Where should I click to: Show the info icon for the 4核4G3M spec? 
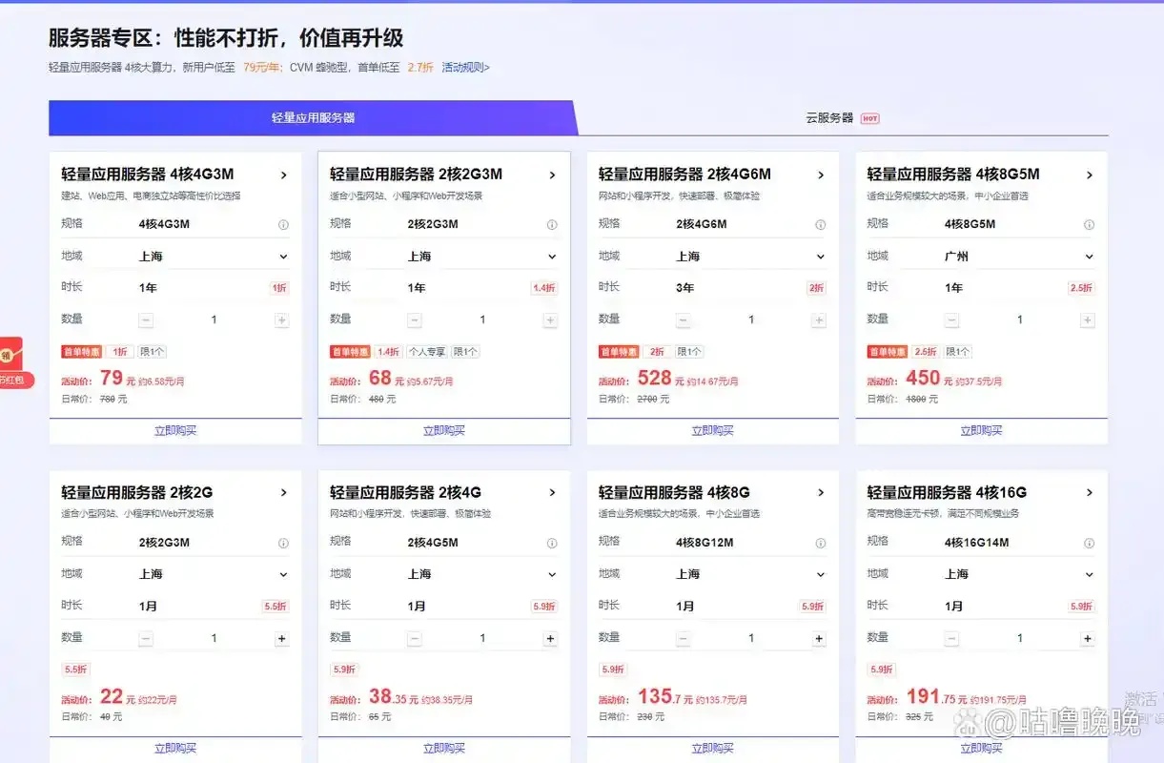pyautogui.click(x=283, y=225)
